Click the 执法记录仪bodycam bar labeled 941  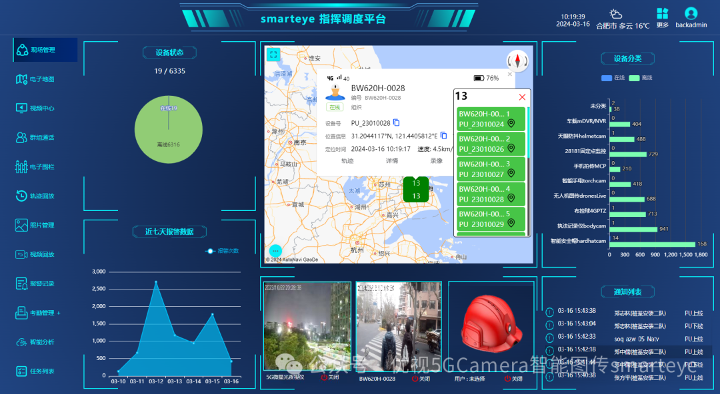coord(633,230)
